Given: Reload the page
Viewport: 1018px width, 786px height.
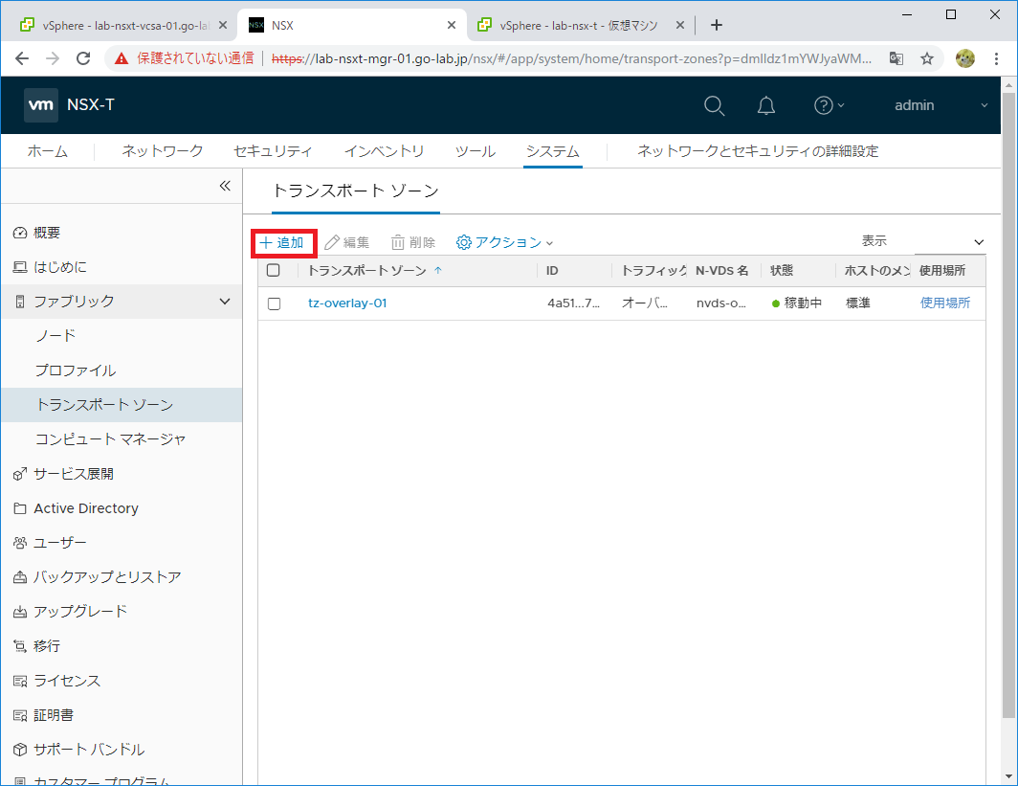Looking at the screenshot, I should point(83,58).
